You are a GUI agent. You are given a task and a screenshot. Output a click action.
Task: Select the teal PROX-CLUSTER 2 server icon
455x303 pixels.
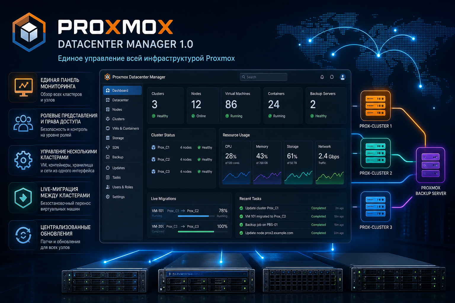point(375,153)
